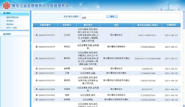Open 查看志愿者名单 in the sidebar
The image size is (185, 107).
12,17
